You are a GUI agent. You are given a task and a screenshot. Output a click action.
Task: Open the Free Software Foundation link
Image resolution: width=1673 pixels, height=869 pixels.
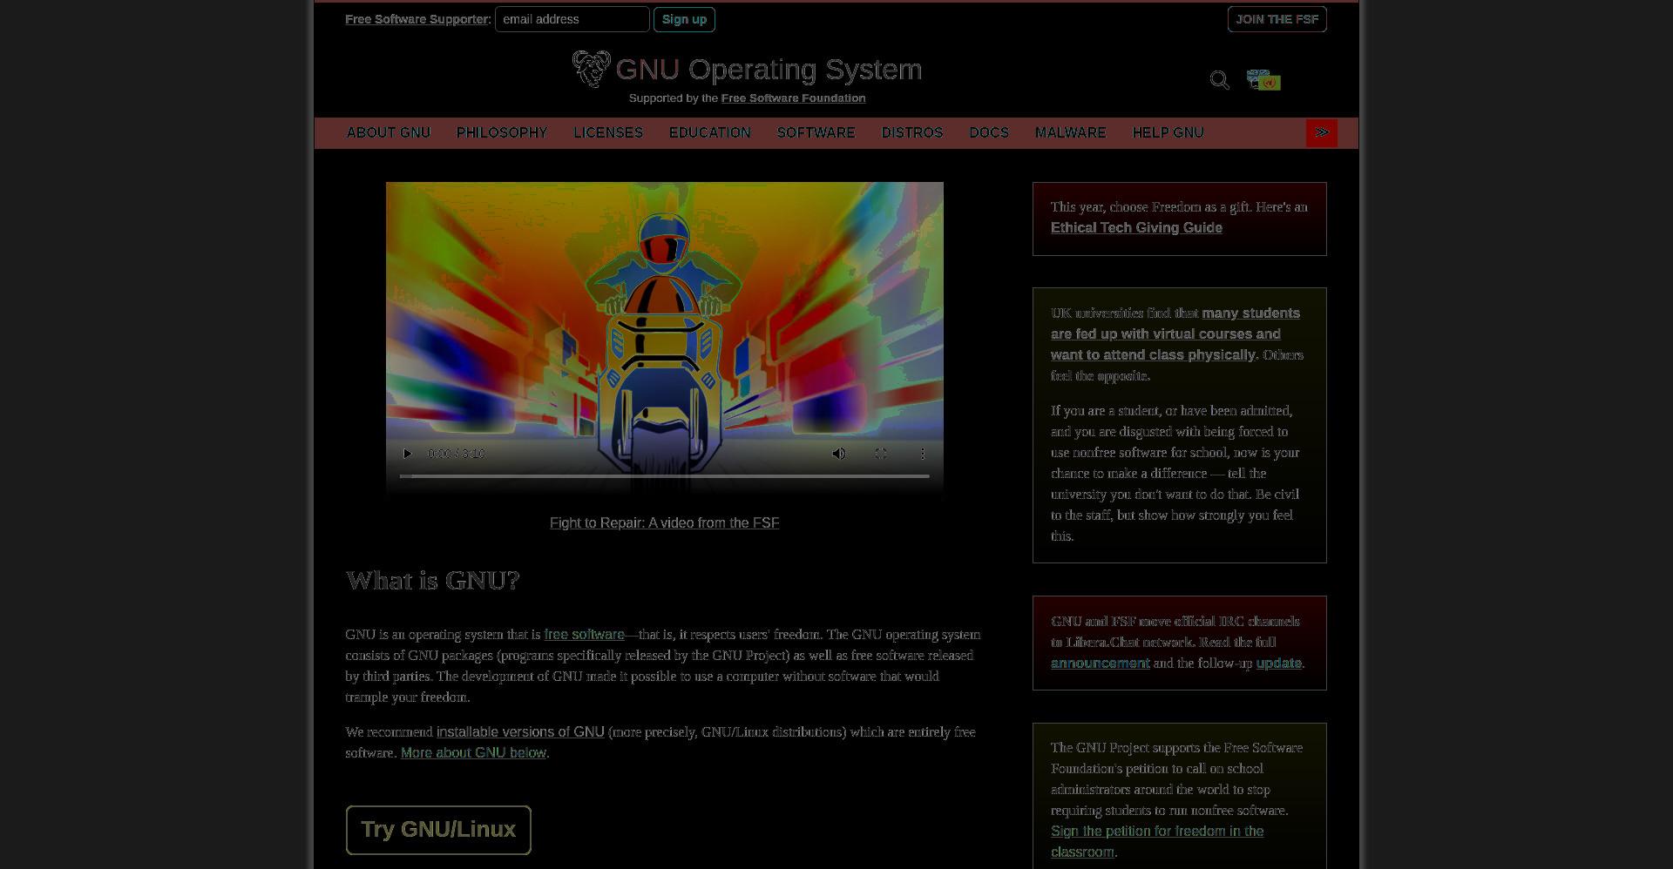(x=793, y=98)
